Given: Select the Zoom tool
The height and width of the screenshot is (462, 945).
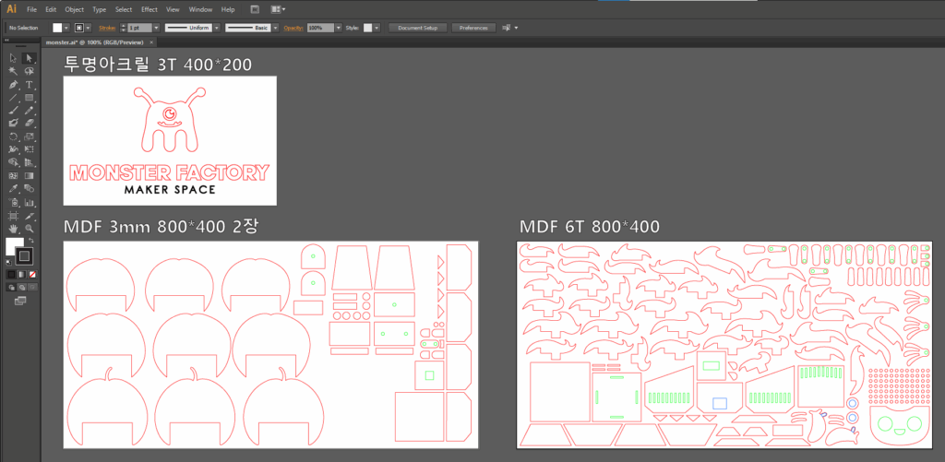Looking at the screenshot, I should 29,229.
